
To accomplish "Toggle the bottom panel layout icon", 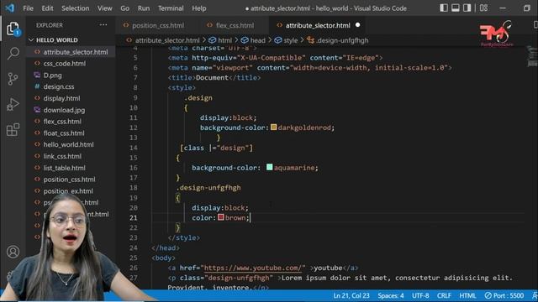I will click(456, 8).
